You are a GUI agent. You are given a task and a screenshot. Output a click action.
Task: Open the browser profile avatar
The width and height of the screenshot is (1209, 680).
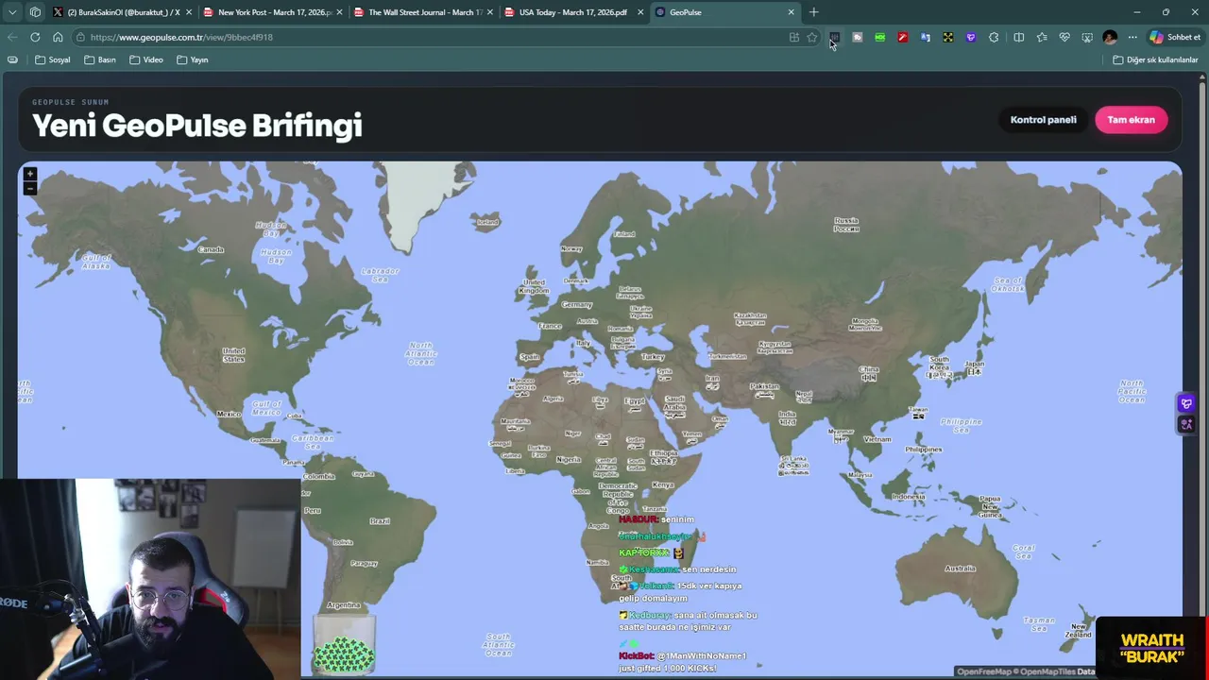(1110, 37)
